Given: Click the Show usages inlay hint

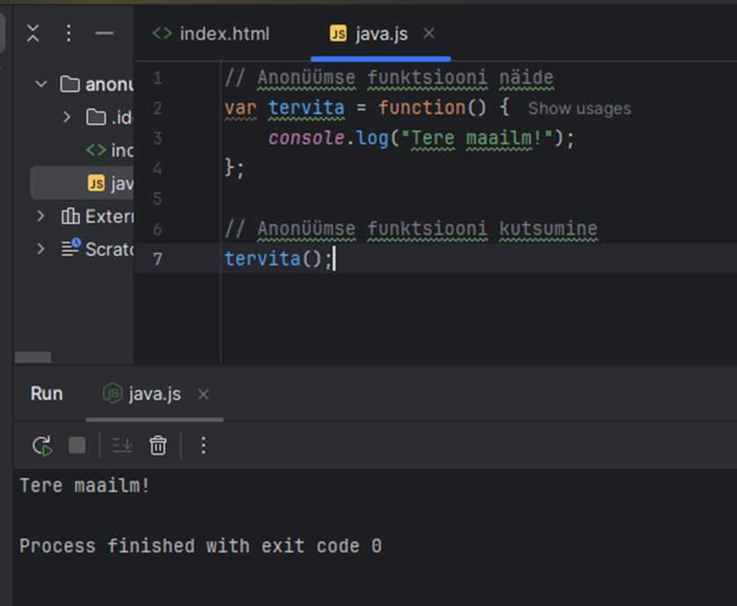Looking at the screenshot, I should [579, 109].
